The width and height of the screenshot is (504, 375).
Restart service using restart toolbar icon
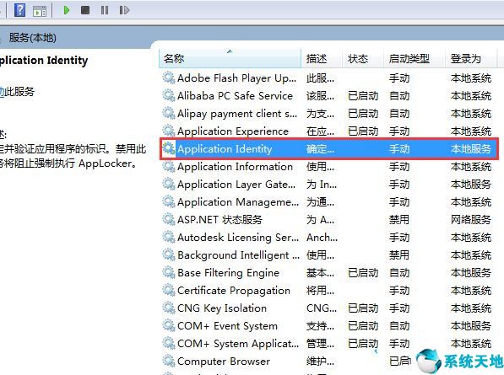124,10
